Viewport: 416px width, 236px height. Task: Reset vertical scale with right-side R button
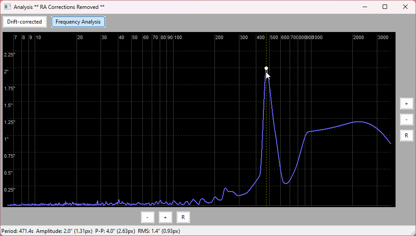click(407, 136)
